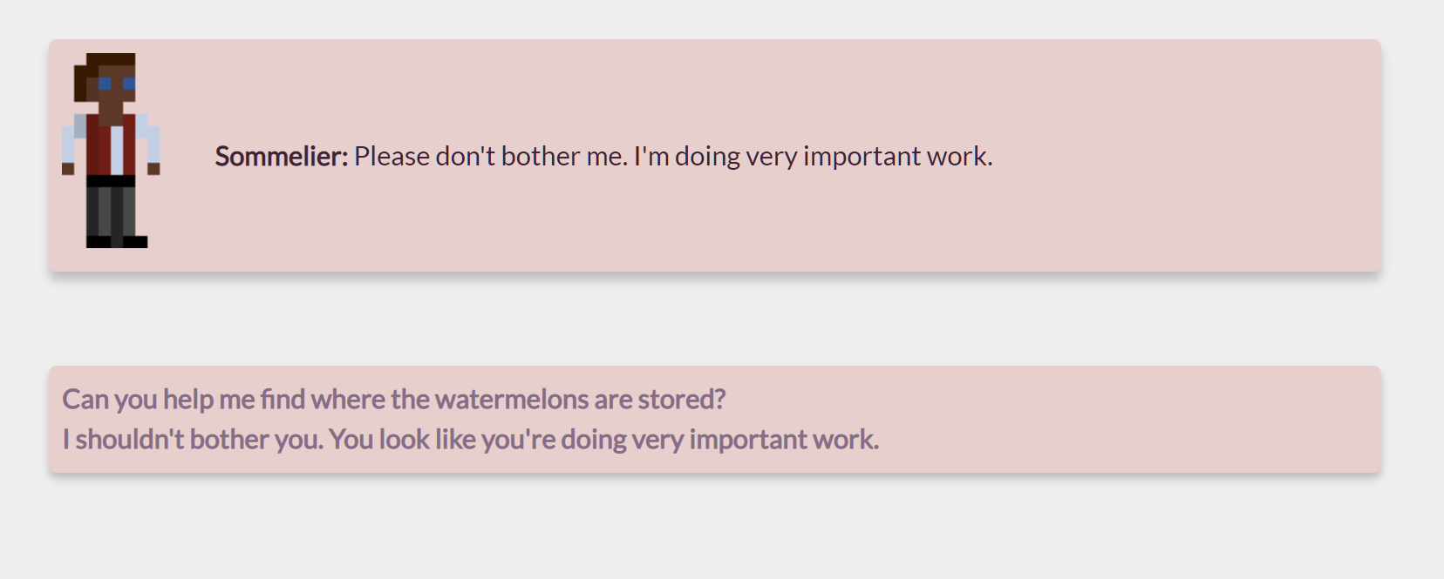The height and width of the screenshot is (579, 1444).
Task: Choose the "I shouldn't bother you" reply
Action: [x=470, y=439]
